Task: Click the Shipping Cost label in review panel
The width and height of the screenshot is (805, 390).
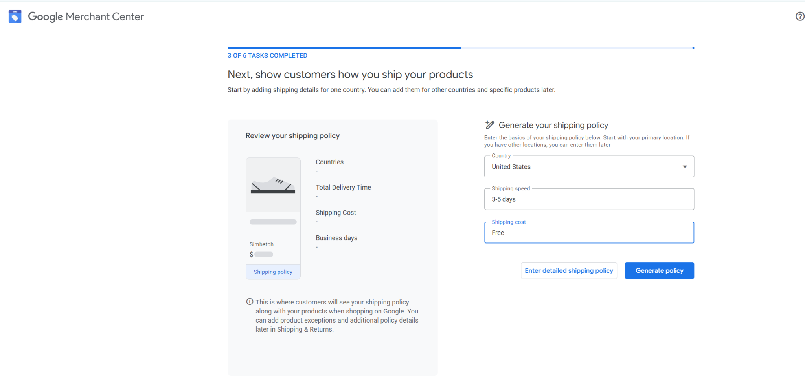Action: coord(336,213)
